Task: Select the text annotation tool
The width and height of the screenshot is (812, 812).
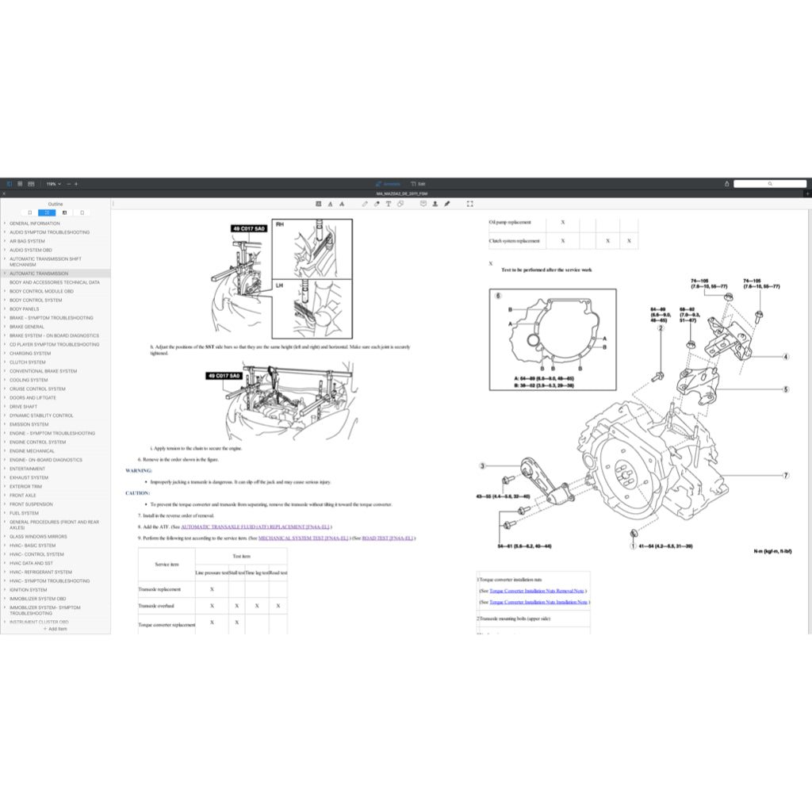Action: point(389,204)
